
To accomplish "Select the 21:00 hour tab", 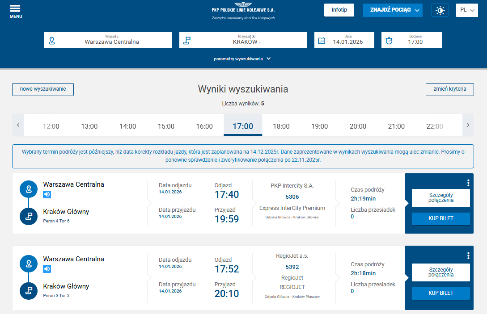I will coord(396,126).
